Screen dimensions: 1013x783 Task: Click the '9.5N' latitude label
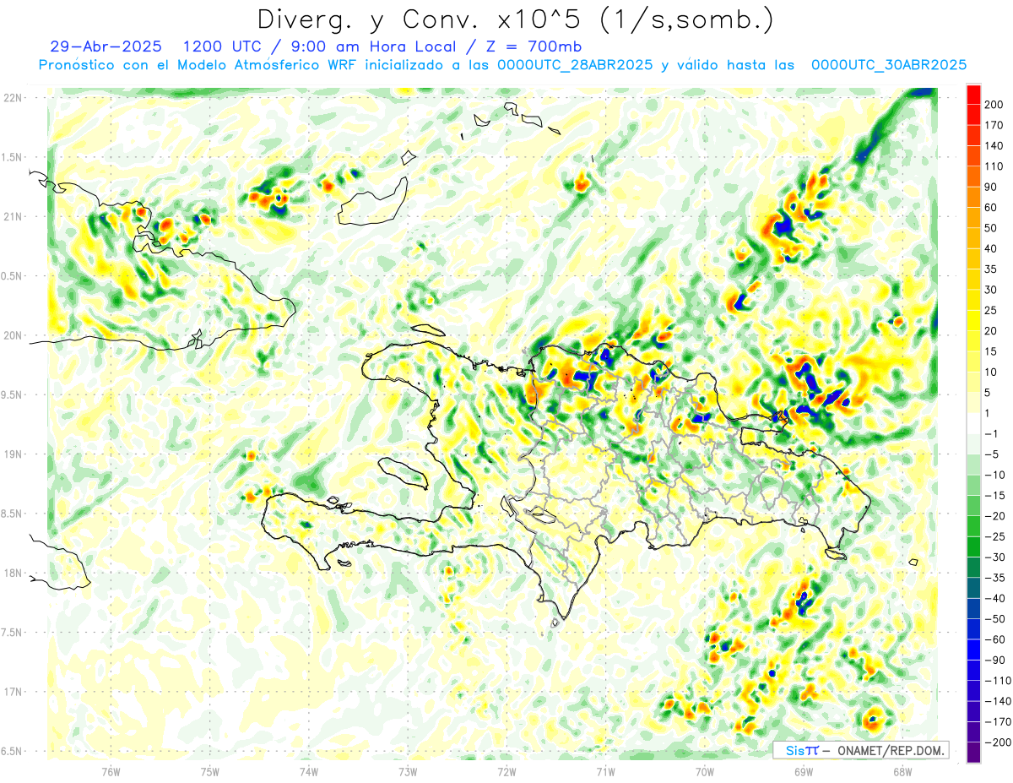13,394
